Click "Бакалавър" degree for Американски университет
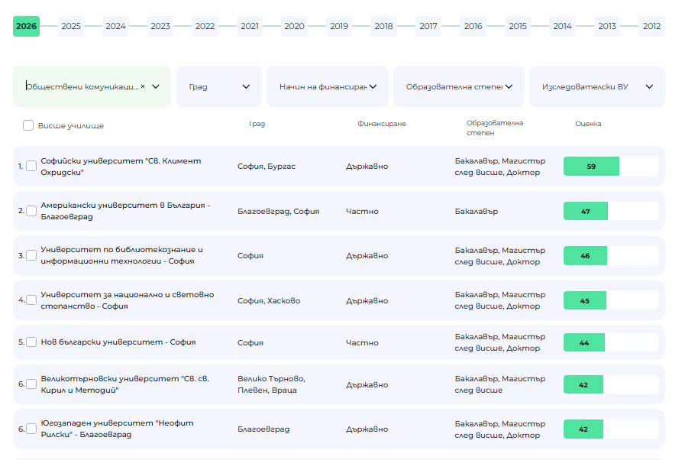 click(x=477, y=212)
